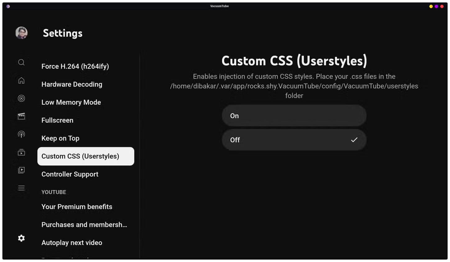Open the Shorts section icon
Viewport: 450px width, 262px height.
click(x=21, y=98)
